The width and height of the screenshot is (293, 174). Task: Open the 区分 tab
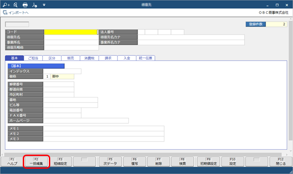coord(52,58)
